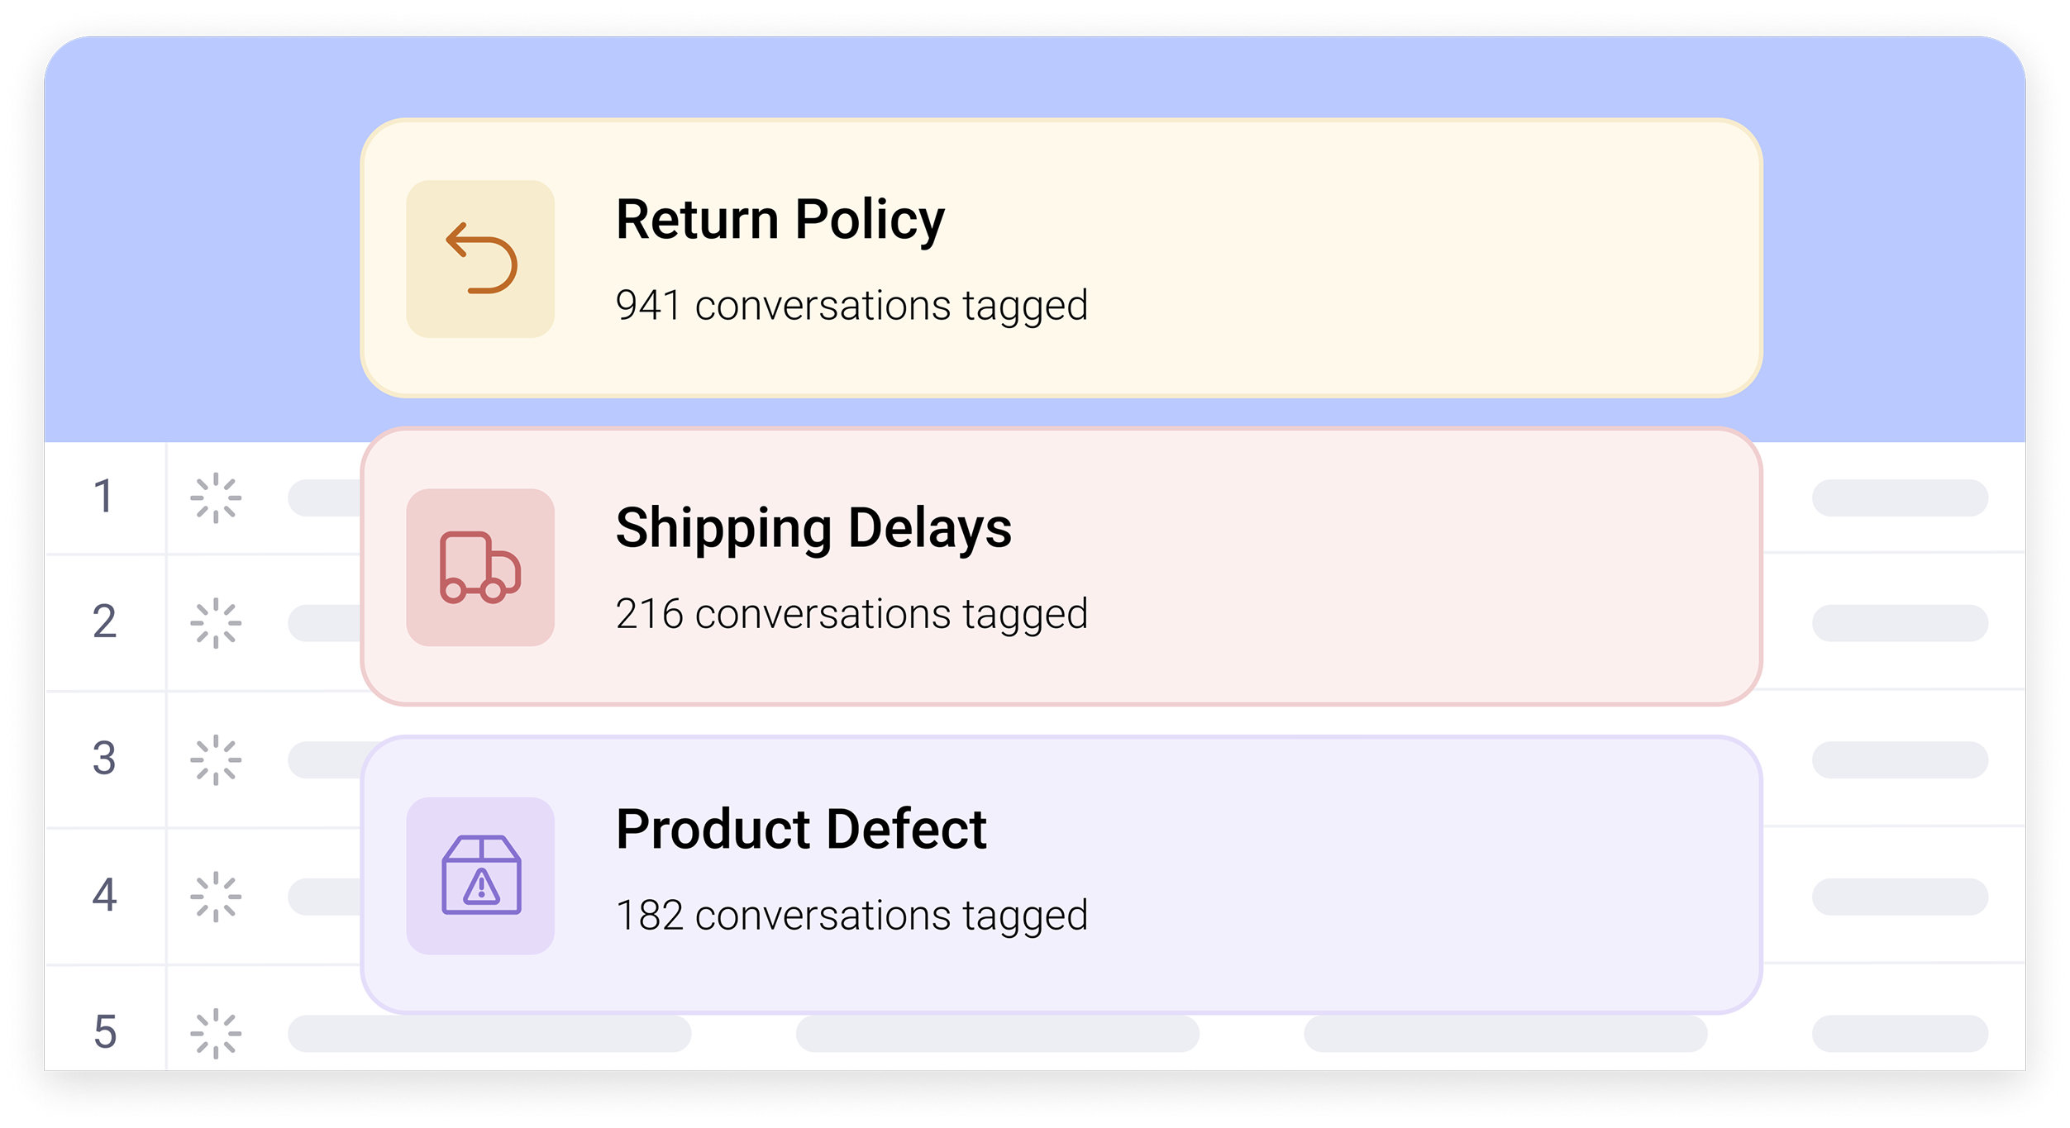Select row number 1
2070x1128 pixels.
103,497
